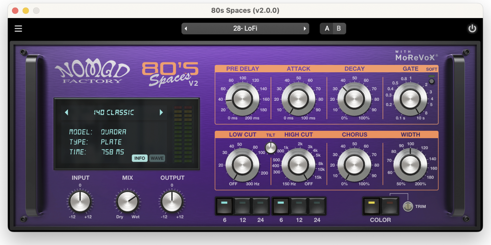Click the TIME value 758 MS
Screen dimensions: 491x245
click(x=113, y=152)
